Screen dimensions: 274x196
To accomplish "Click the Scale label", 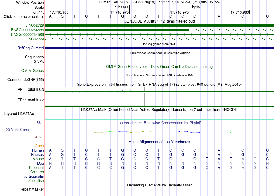I will (39, 7).
